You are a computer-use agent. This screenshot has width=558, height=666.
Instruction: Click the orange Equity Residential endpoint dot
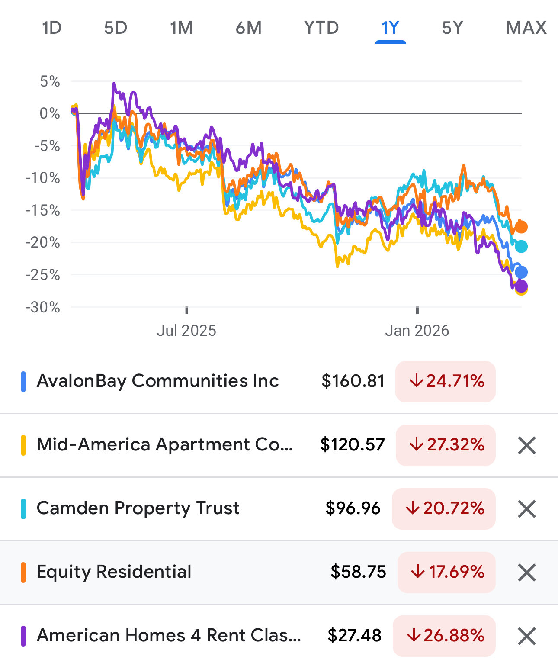522,227
